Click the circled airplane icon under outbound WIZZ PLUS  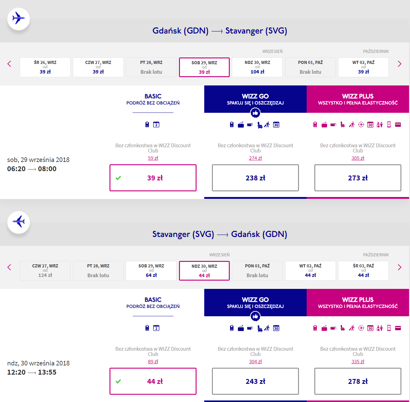tap(361, 124)
